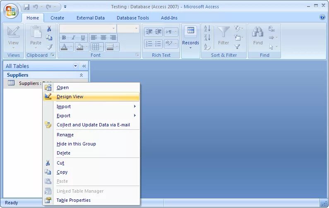The height and width of the screenshot is (208, 329).
Task: Click the View button in Views group
Action: [13, 38]
